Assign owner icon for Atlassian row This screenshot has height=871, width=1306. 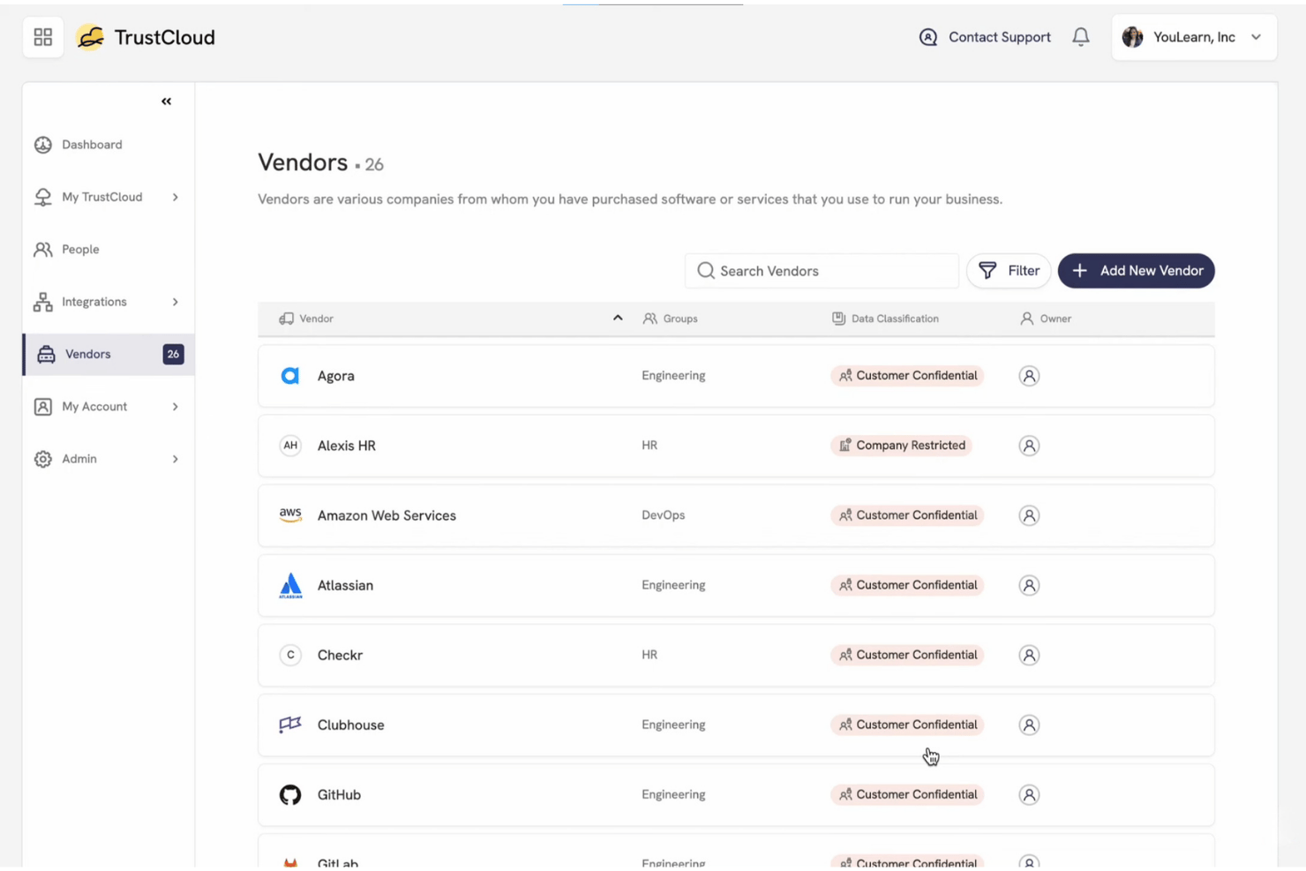click(x=1029, y=585)
